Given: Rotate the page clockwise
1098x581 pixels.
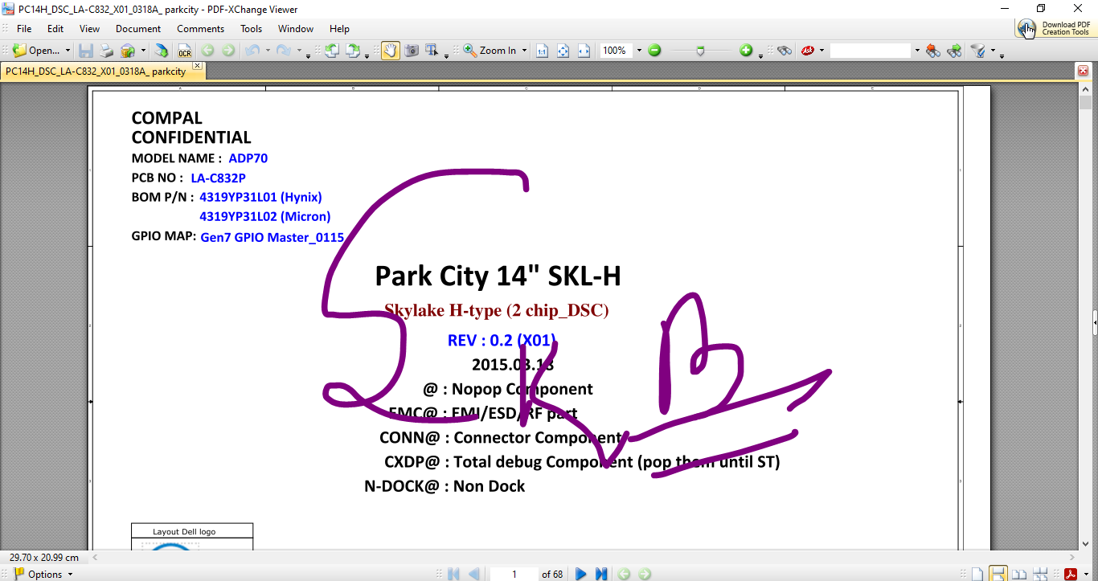Looking at the screenshot, I should 352,51.
